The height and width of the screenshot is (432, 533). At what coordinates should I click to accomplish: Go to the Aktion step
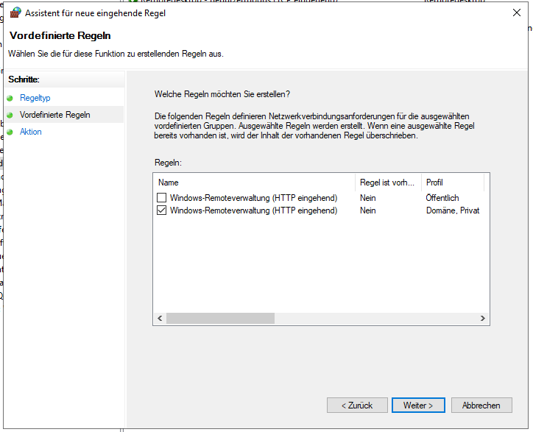[x=31, y=132]
